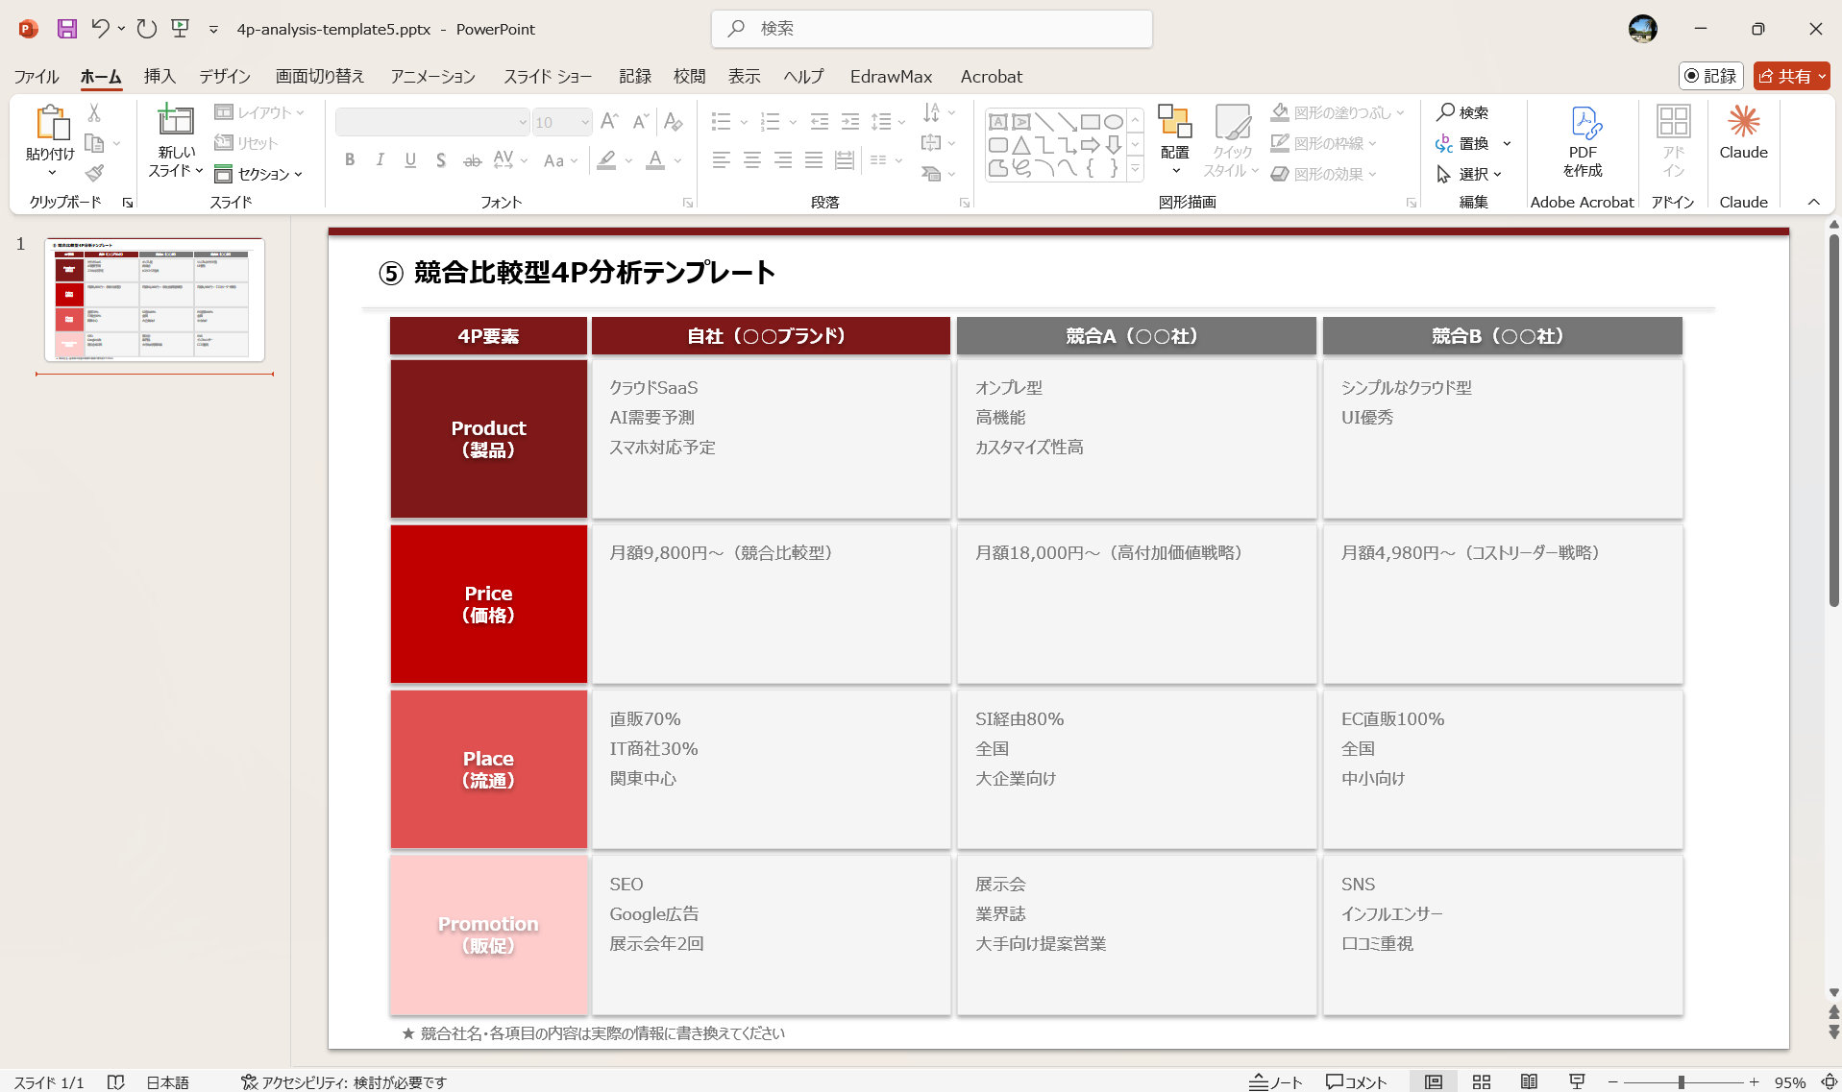Toggle Italic formatting
Viewport: 1842px width, 1092px height.
(x=381, y=160)
